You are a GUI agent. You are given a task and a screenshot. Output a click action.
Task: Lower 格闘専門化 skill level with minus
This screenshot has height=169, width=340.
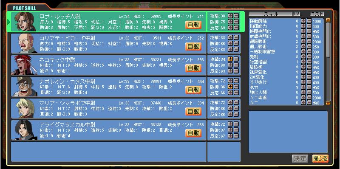click(x=309, y=31)
